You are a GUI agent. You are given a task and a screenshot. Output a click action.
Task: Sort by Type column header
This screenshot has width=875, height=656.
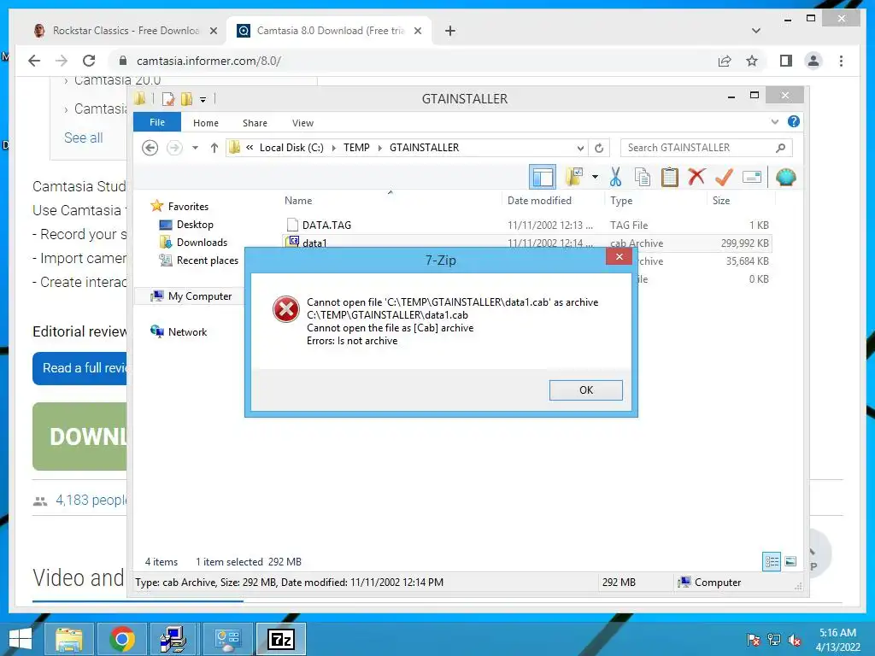coord(621,200)
